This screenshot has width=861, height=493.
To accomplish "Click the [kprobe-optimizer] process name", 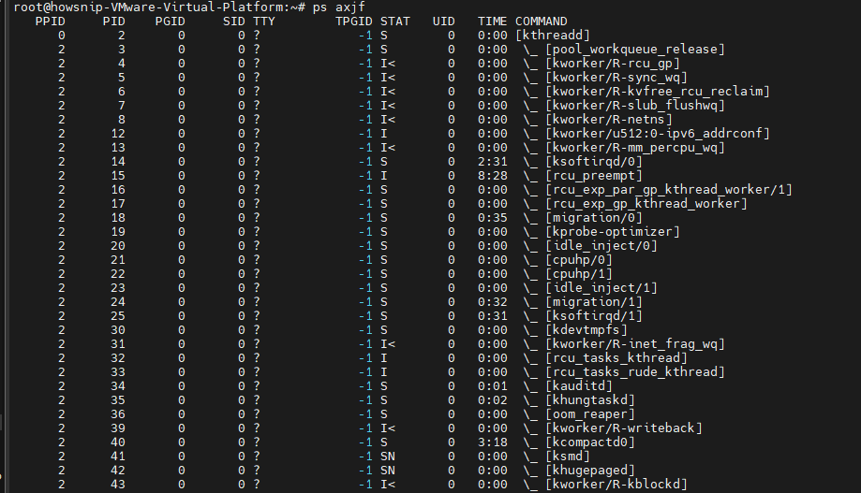I will pyautogui.click(x=613, y=231).
